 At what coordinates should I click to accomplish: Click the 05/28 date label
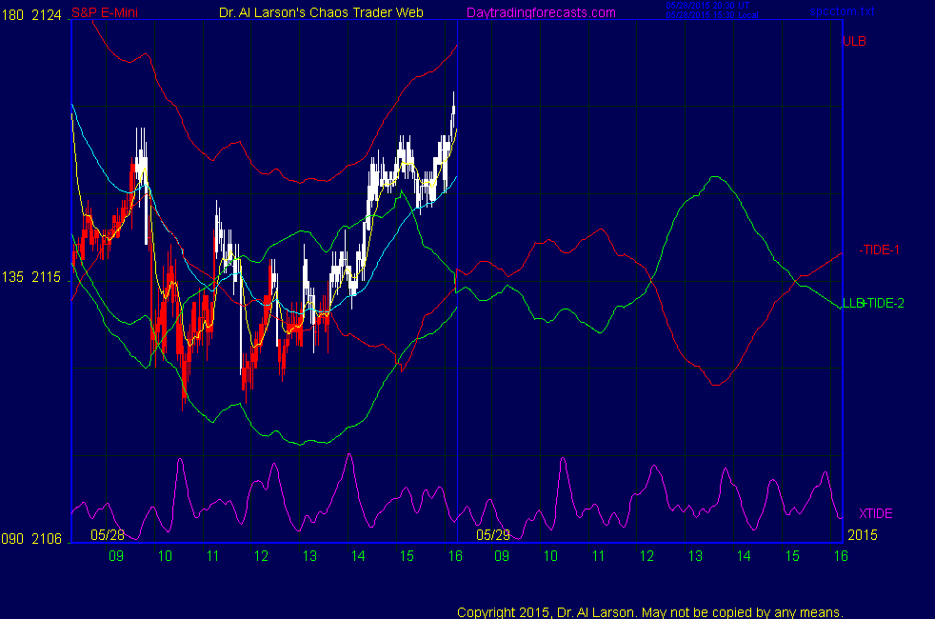[108, 535]
